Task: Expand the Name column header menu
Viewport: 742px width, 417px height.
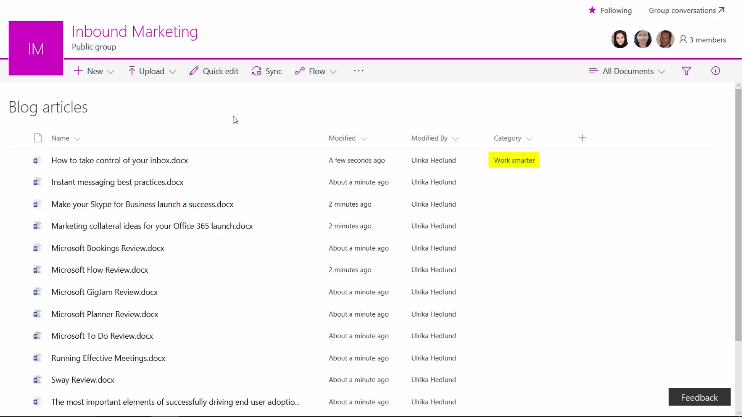Action: 77,139
